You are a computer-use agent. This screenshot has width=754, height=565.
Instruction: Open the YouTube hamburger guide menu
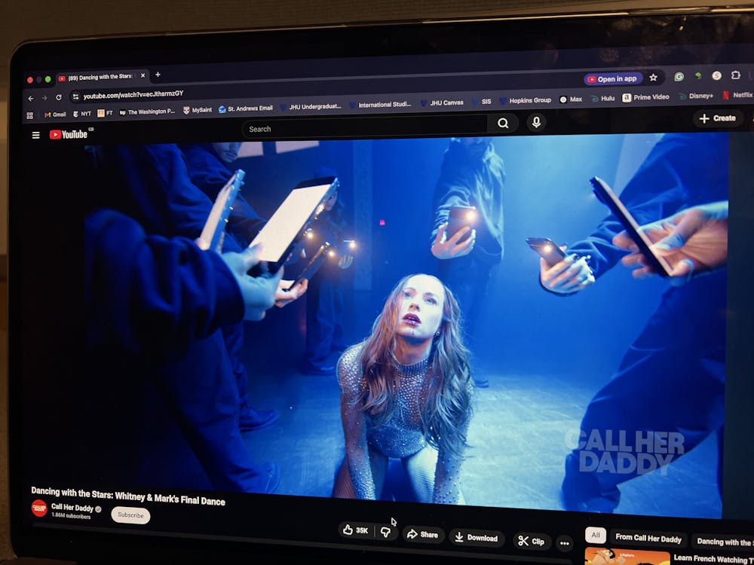coord(35,135)
